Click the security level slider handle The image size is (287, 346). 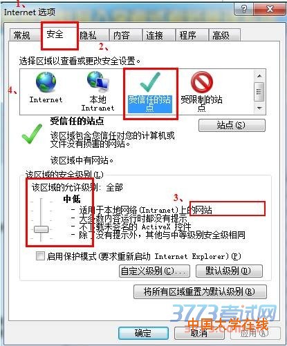pos(41,229)
